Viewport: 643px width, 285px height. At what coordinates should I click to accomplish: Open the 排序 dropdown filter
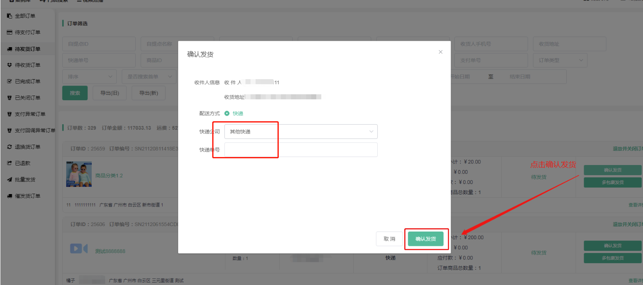tap(89, 77)
